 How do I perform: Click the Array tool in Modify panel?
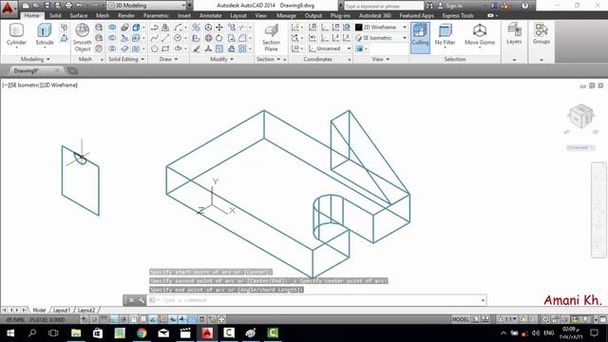pos(242,48)
